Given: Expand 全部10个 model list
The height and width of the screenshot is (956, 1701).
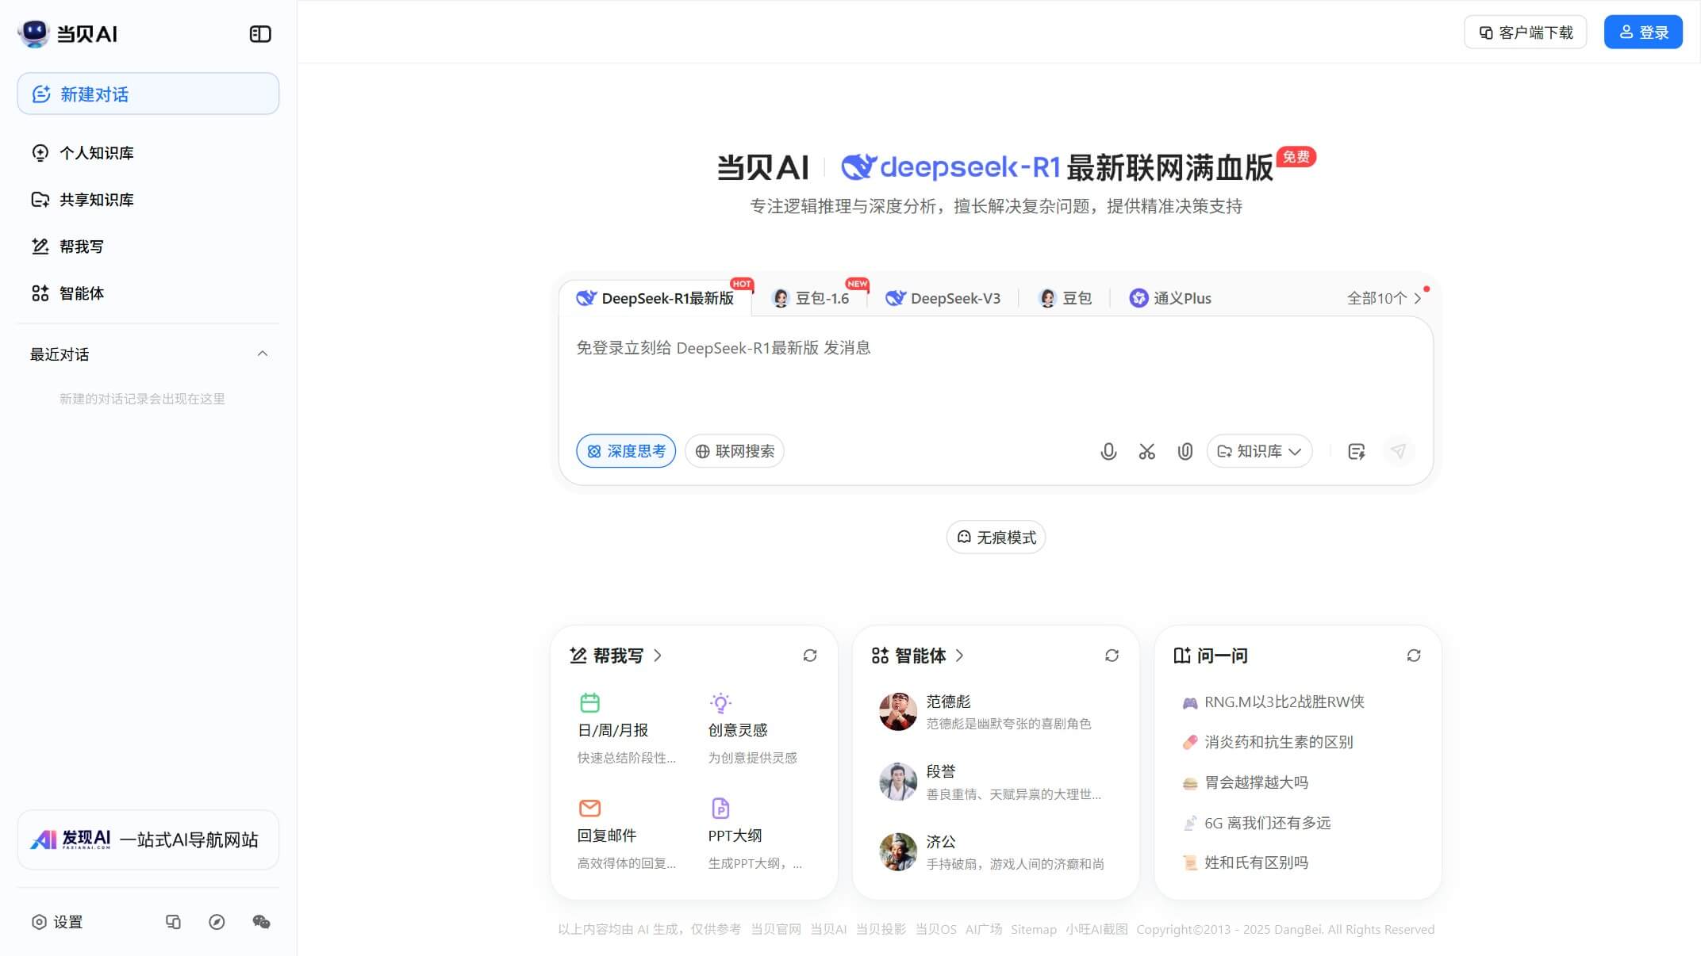Looking at the screenshot, I should coord(1379,298).
